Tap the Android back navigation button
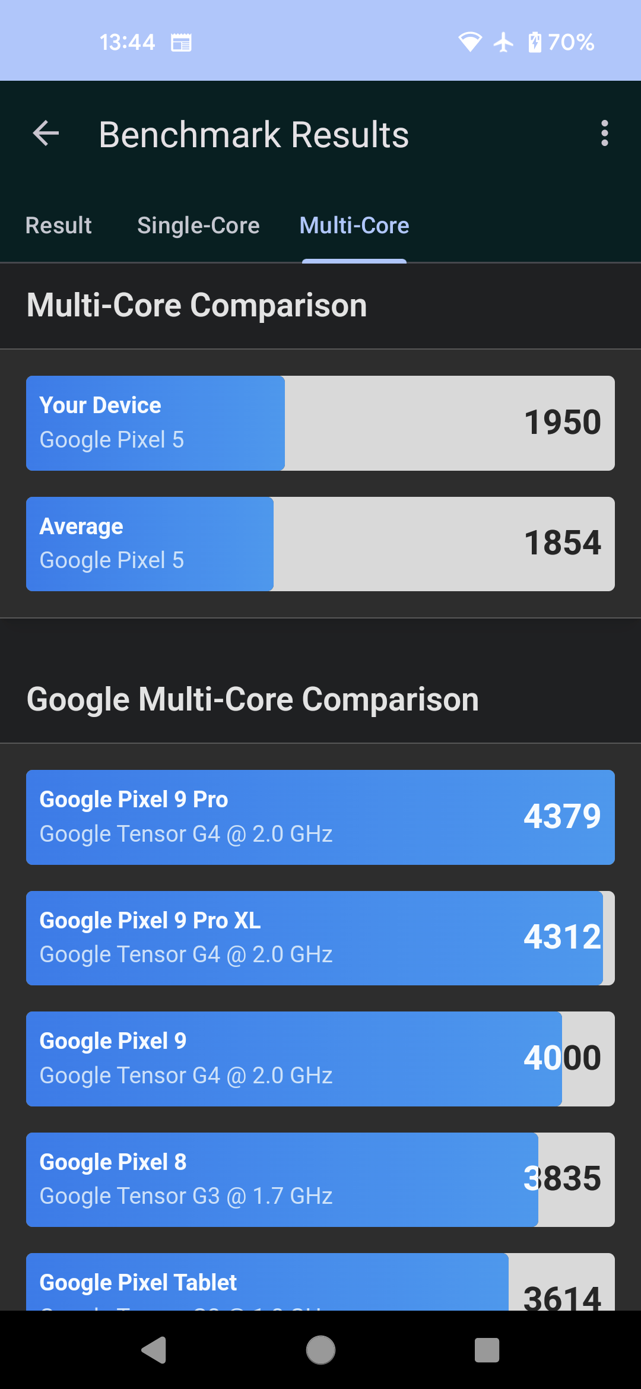This screenshot has height=1389, width=641. (x=154, y=1350)
